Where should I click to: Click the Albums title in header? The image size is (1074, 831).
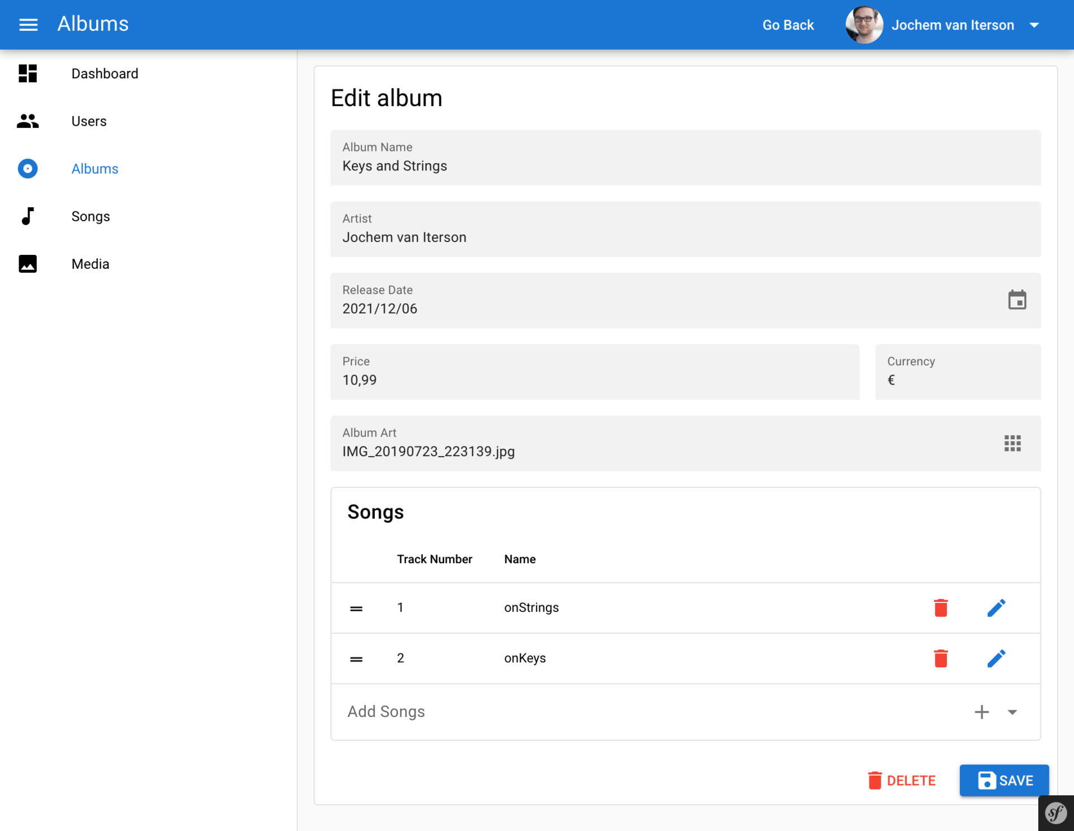tap(93, 24)
